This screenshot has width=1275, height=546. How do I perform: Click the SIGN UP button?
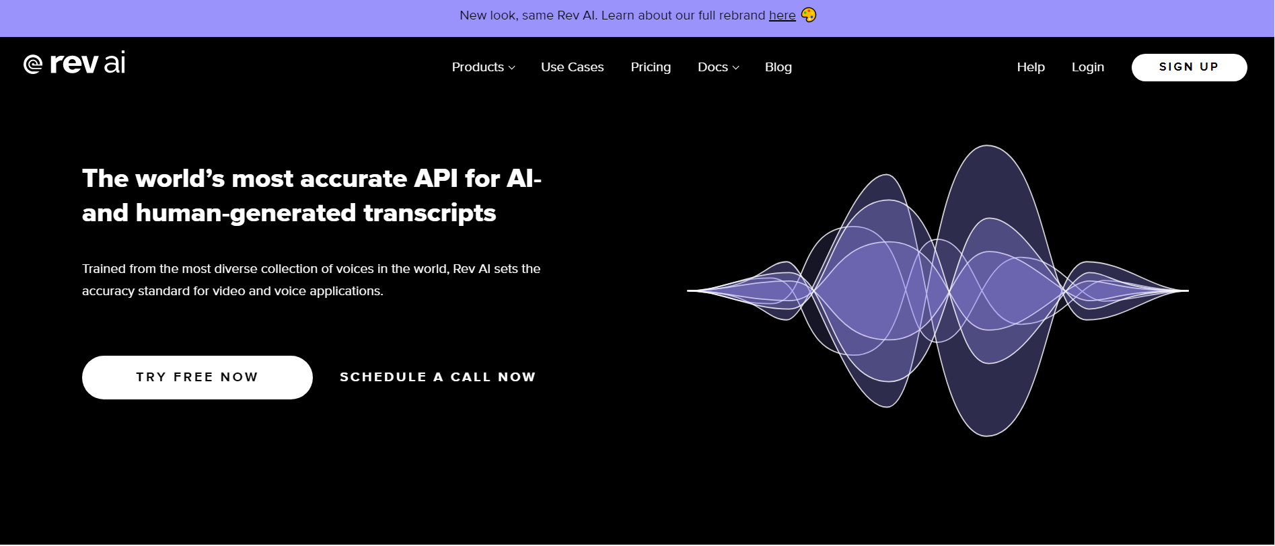pos(1189,67)
